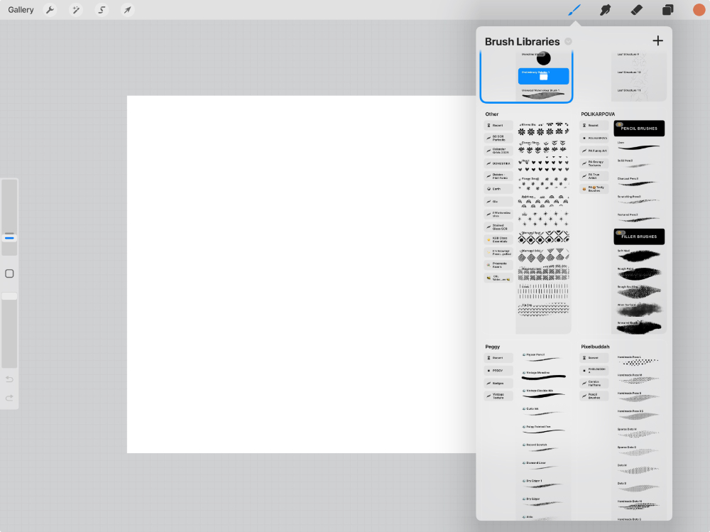
Task: Select the Vintage Texture set in Peggy
Action: pyautogui.click(x=498, y=396)
